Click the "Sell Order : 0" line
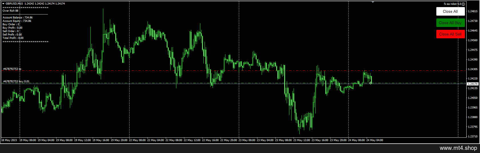Viewport: 480px width, 153px height. click(11, 31)
